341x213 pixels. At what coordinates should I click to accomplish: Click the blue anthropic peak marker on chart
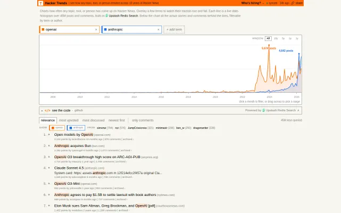click(299, 54)
